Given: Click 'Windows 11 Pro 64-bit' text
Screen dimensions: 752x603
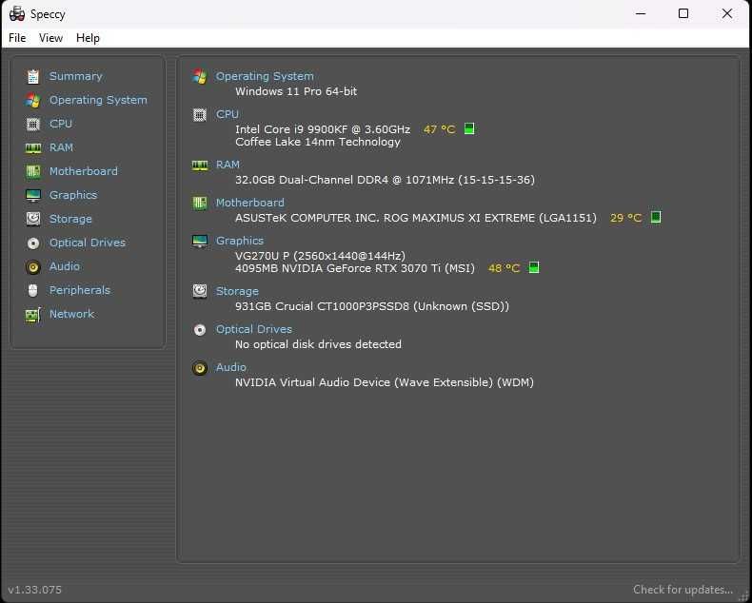Looking at the screenshot, I should coord(296,91).
